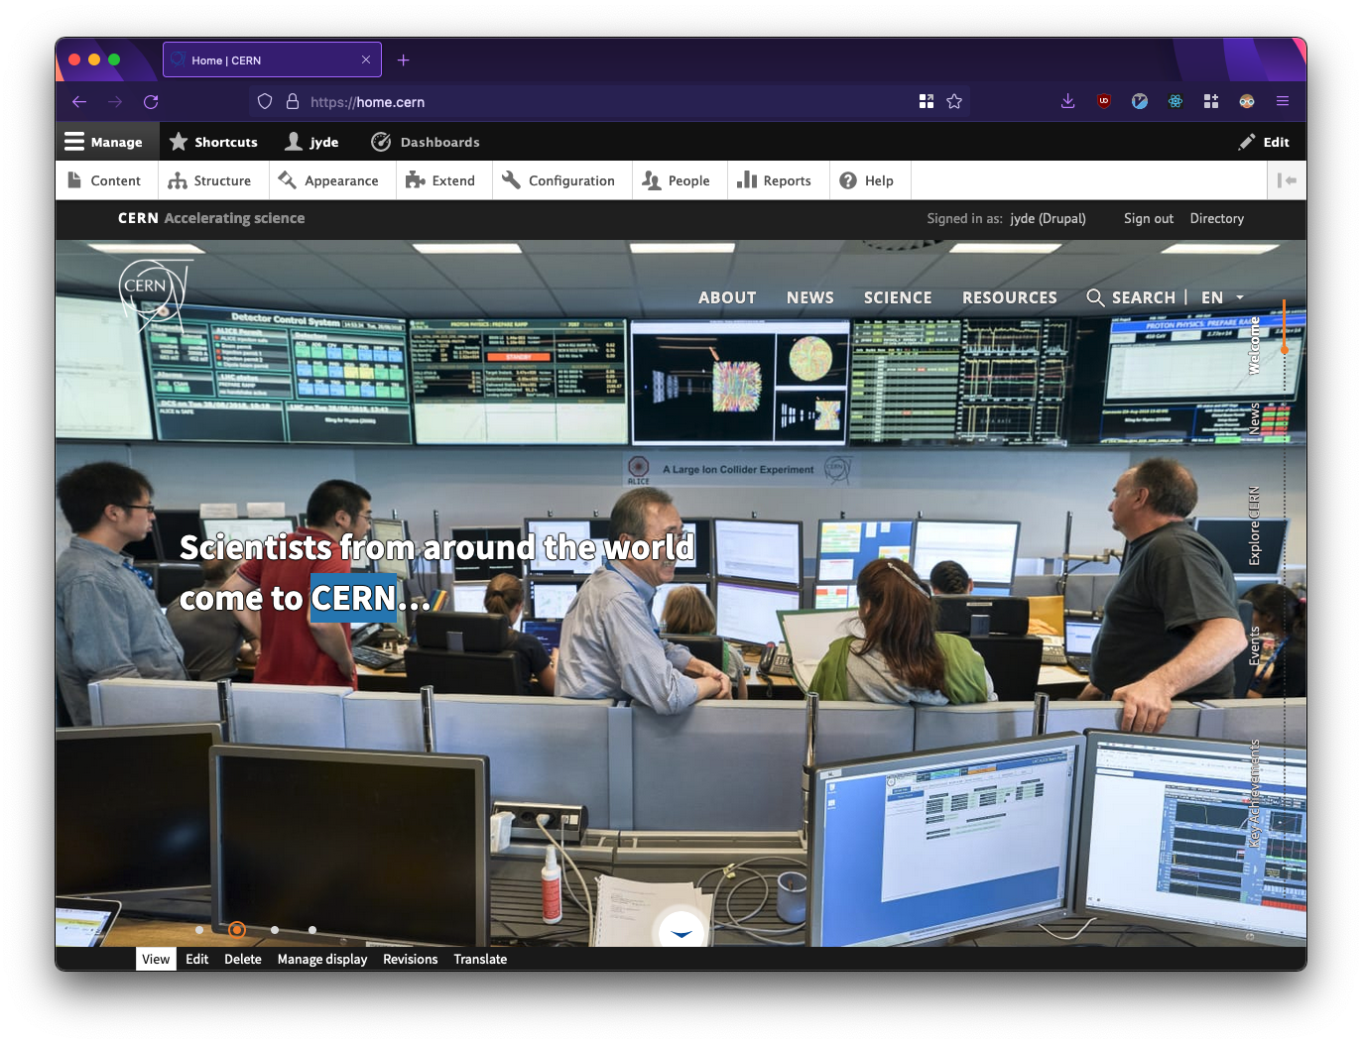Select the Edit local task tab
Viewport: 1362px width, 1044px height.
[x=197, y=959]
